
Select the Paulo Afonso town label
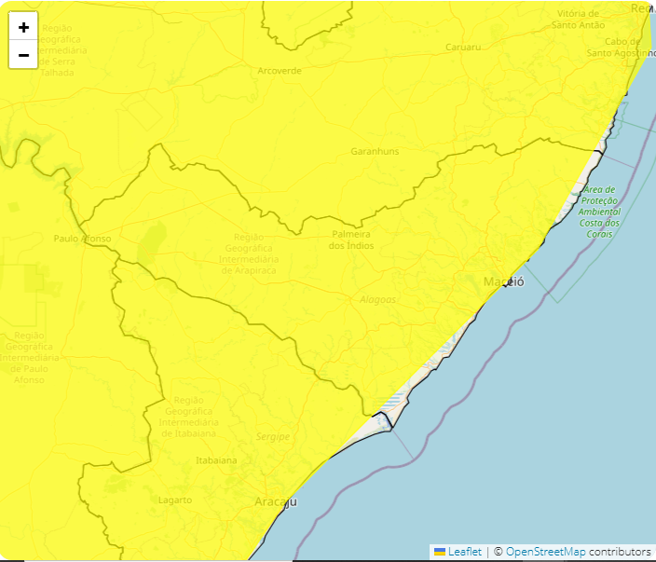tap(82, 239)
